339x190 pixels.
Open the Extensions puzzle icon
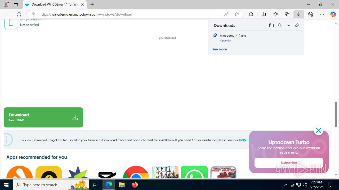(x=251, y=14)
